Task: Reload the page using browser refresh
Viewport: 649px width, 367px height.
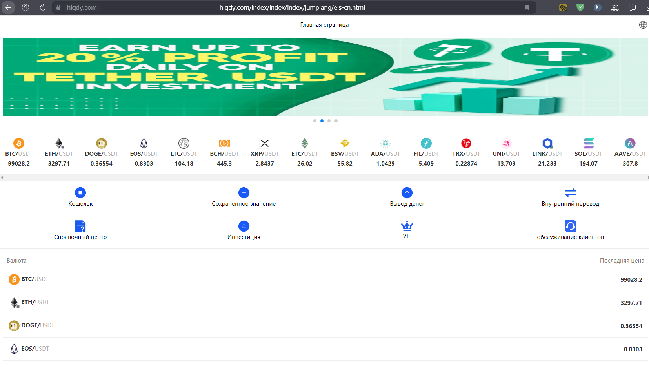Action: click(43, 7)
